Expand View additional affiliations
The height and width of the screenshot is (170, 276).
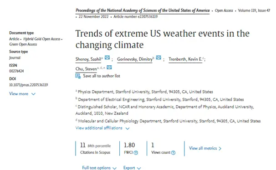tap(102, 128)
